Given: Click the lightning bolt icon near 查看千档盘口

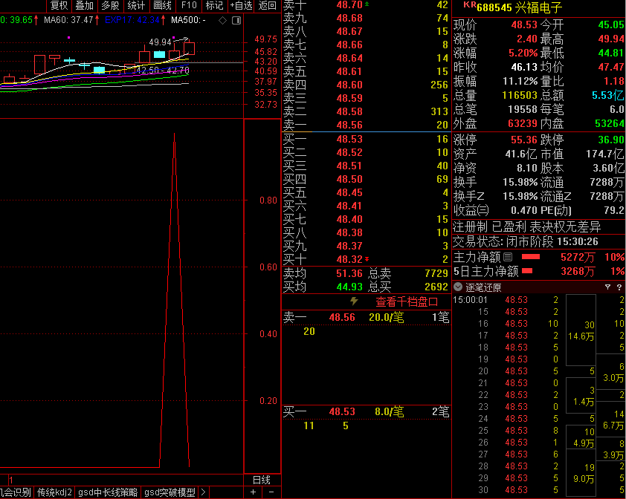Looking at the screenshot, I should pyautogui.click(x=354, y=301).
